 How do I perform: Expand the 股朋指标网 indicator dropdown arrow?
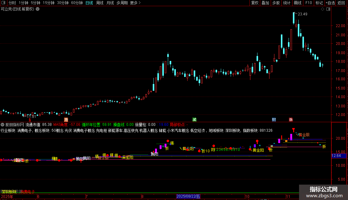(2, 125)
